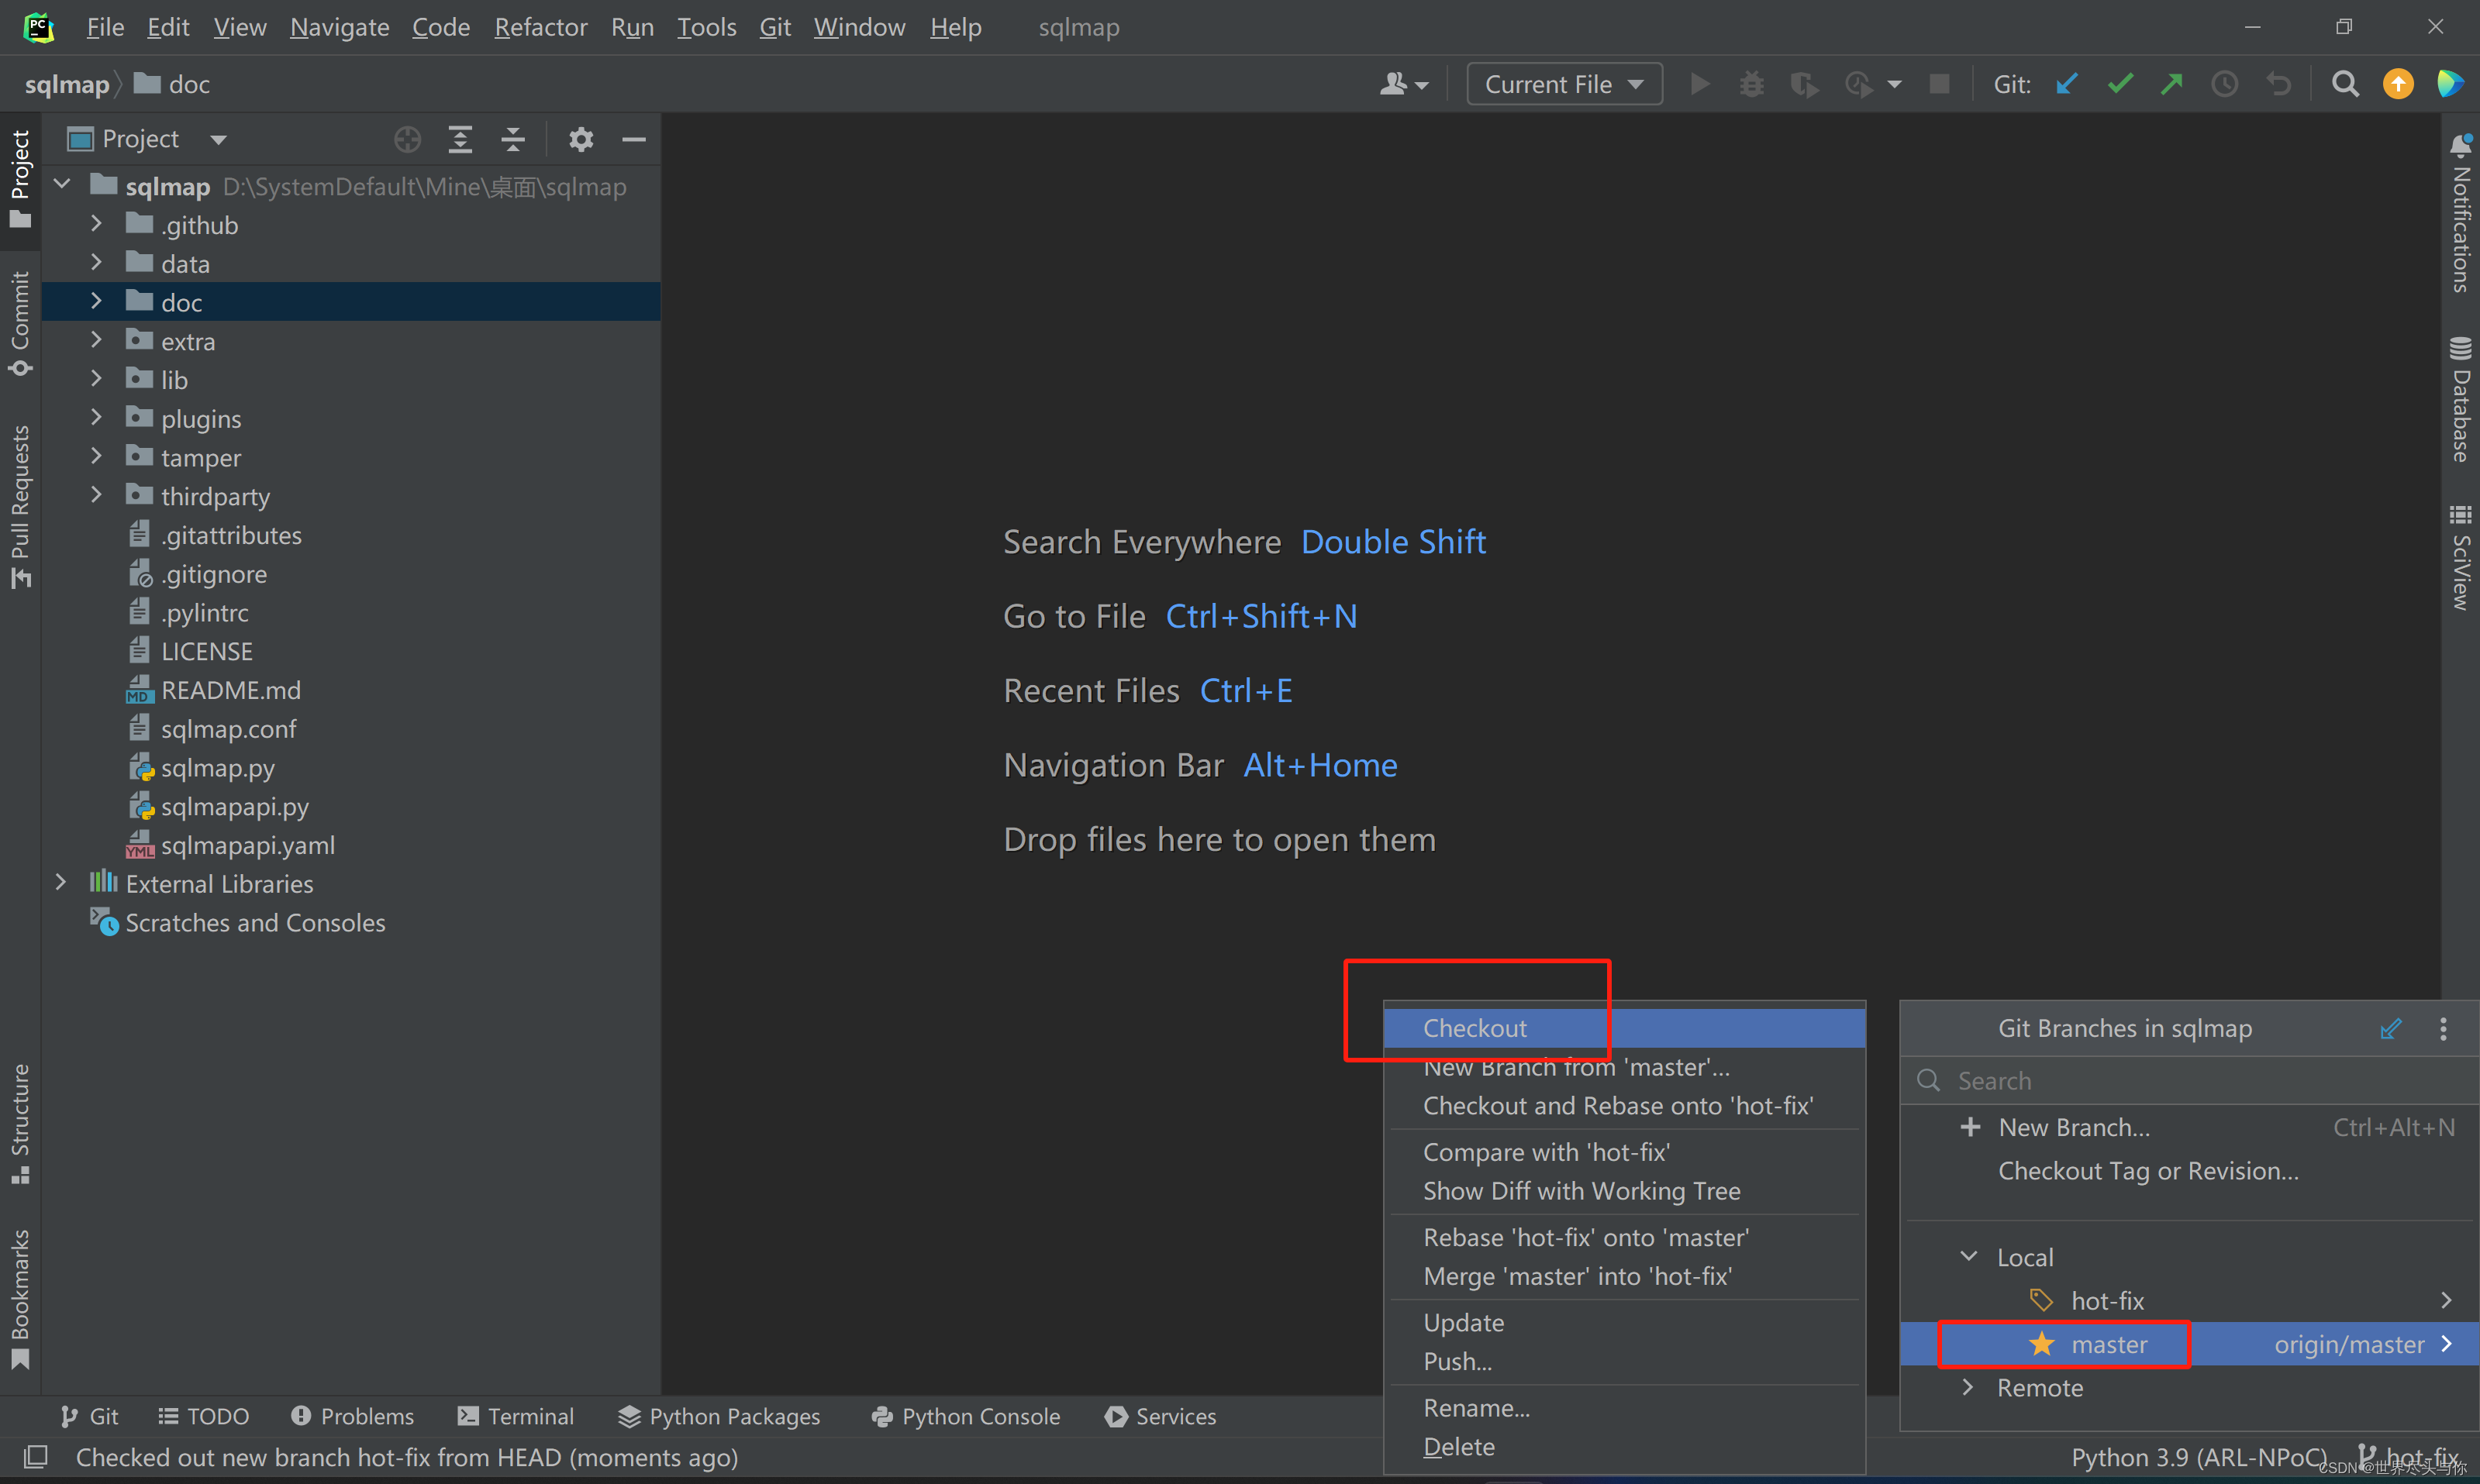This screenshot has height=1484, width=2480.
Task: Click the Current File run configuration dropdown
Action: click(x=1560, y=83)
